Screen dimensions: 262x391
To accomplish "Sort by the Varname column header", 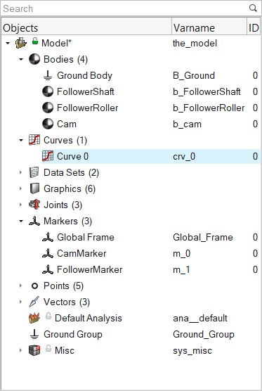I will [209, 26].
